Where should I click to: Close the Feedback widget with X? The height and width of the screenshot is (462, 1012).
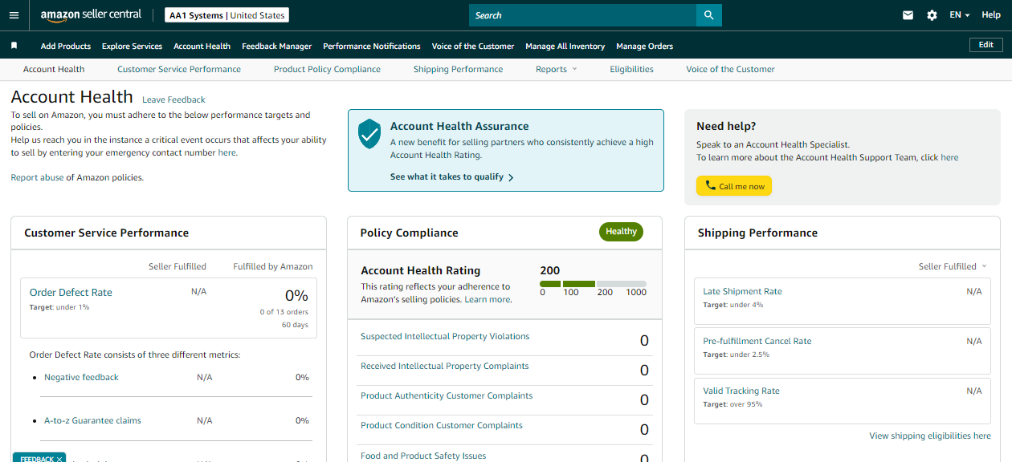pos(59,459)
